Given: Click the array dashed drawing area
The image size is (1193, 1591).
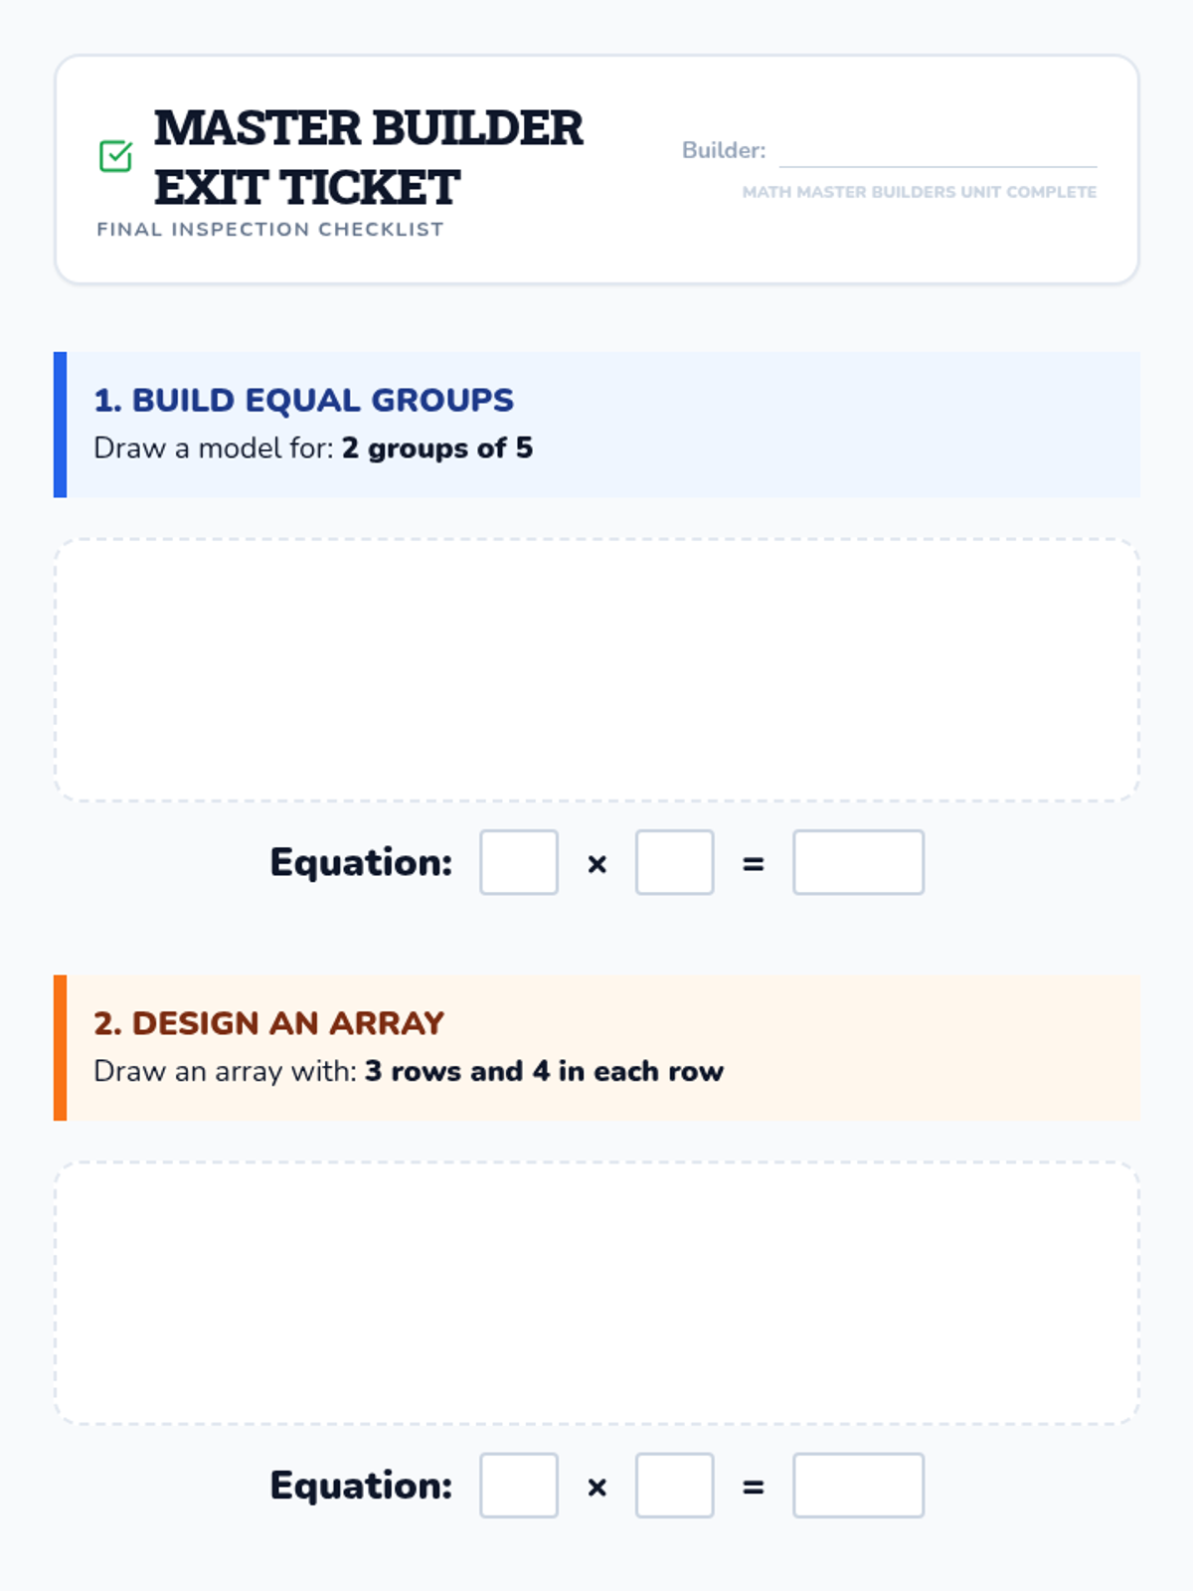Looking at the screenshot, I should click(x=596, y=1293).
